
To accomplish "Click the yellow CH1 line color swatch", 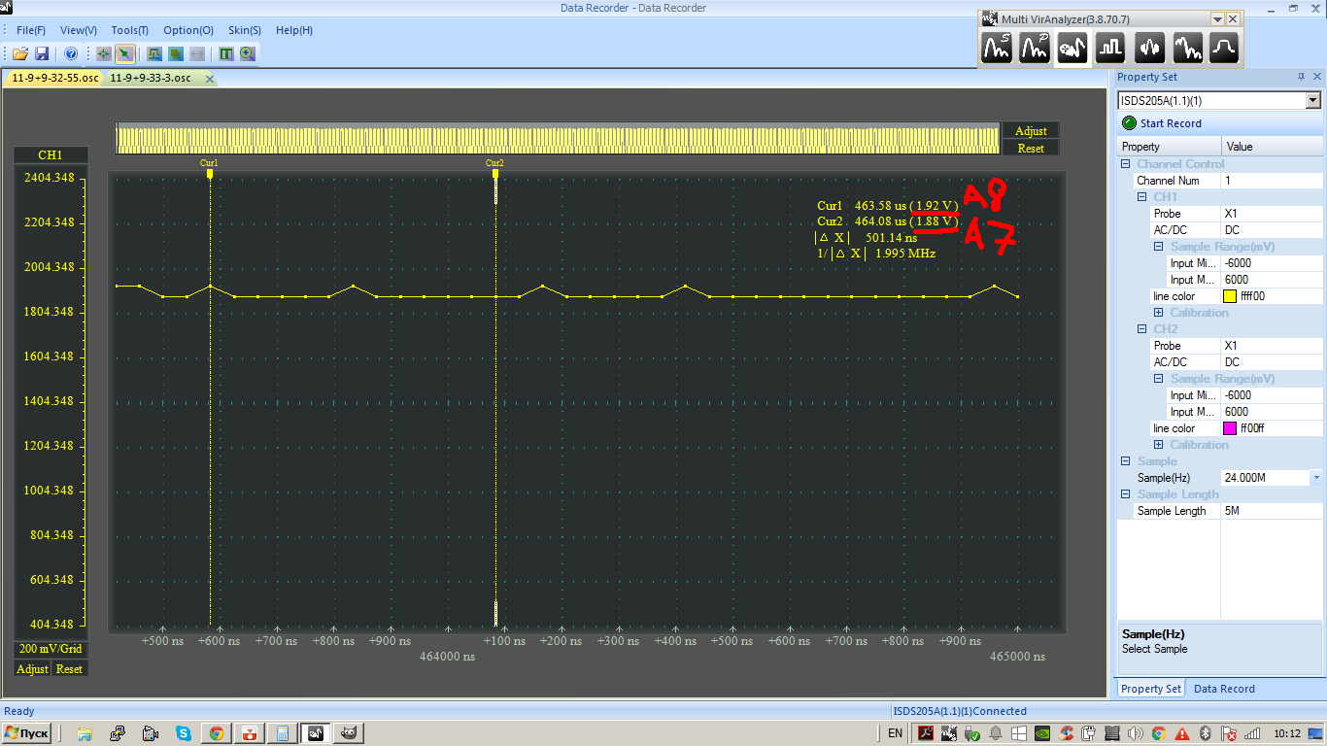I will (1230, 296).
